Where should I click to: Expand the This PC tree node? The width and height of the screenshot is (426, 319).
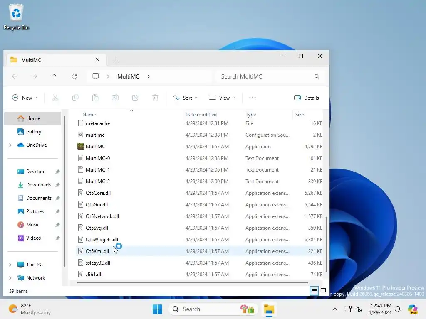tap(10, 265)
